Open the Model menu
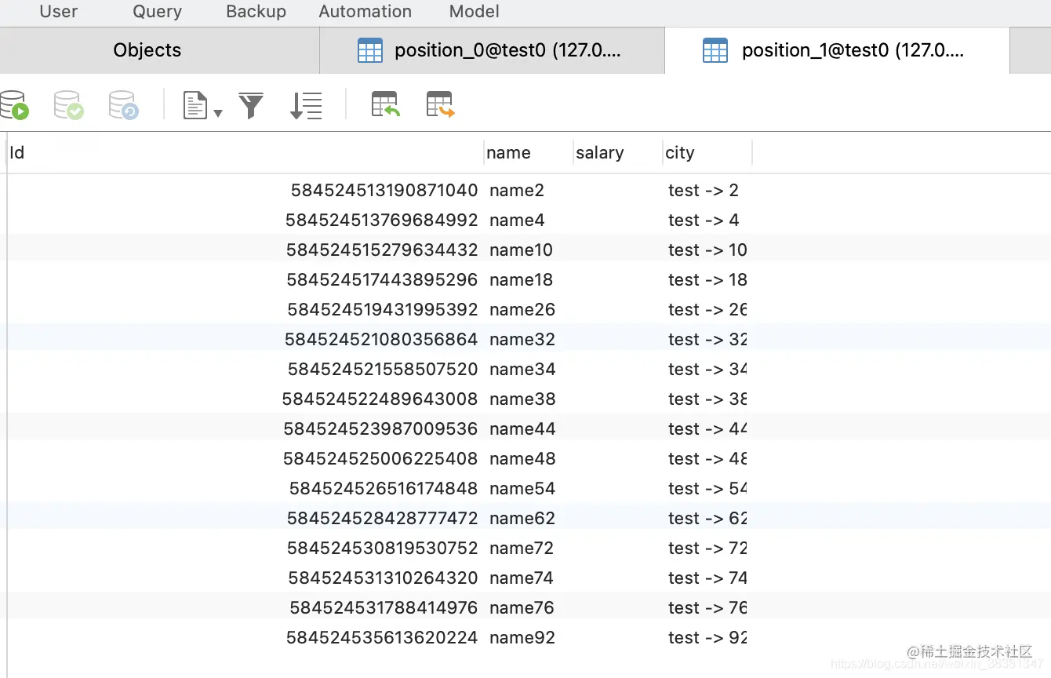The image size is (1051, 678). point(473,12)
